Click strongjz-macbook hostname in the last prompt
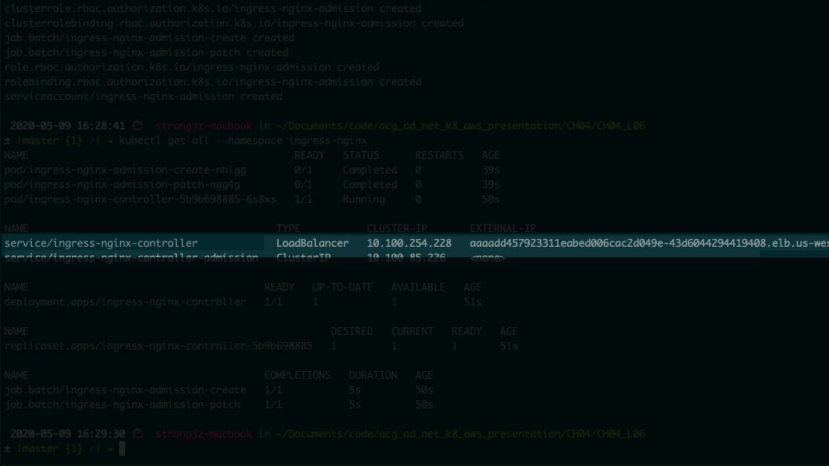The width and height of the screenshot is (829, 466). coord(203,434)
